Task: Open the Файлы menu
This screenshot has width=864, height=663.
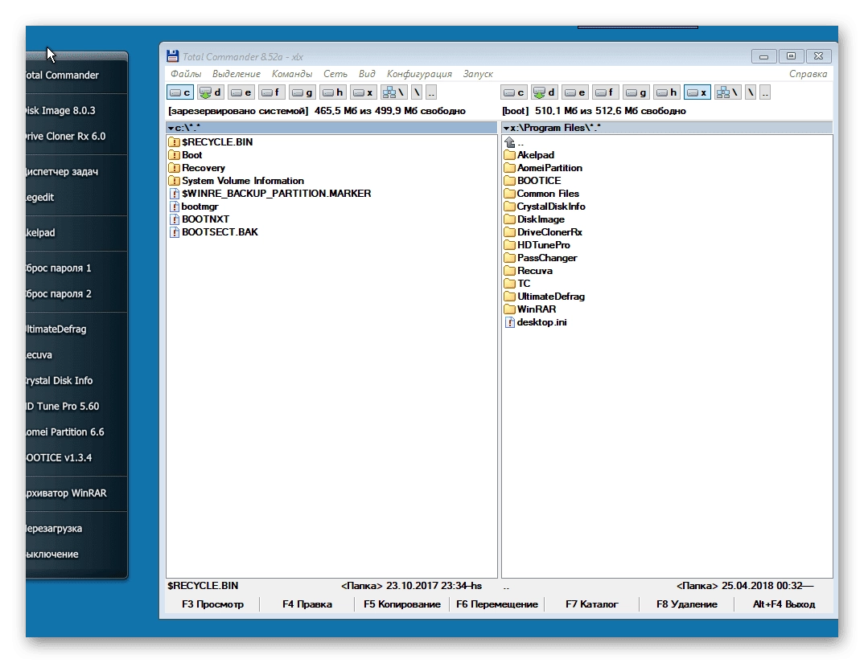Action: coord(186,74)
